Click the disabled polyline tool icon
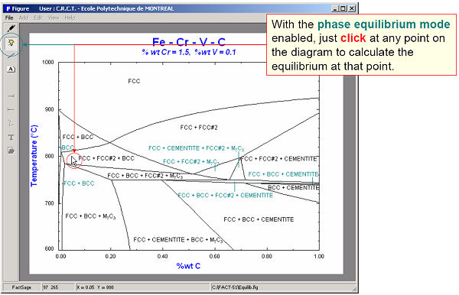 11,123
